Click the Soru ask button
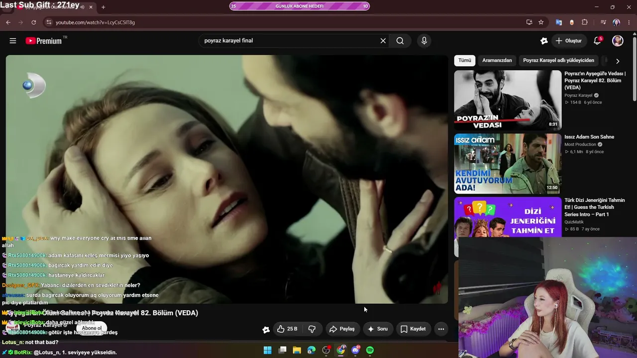Image resolution: width=637 pixels, height=358 pixels. point(377,329)
